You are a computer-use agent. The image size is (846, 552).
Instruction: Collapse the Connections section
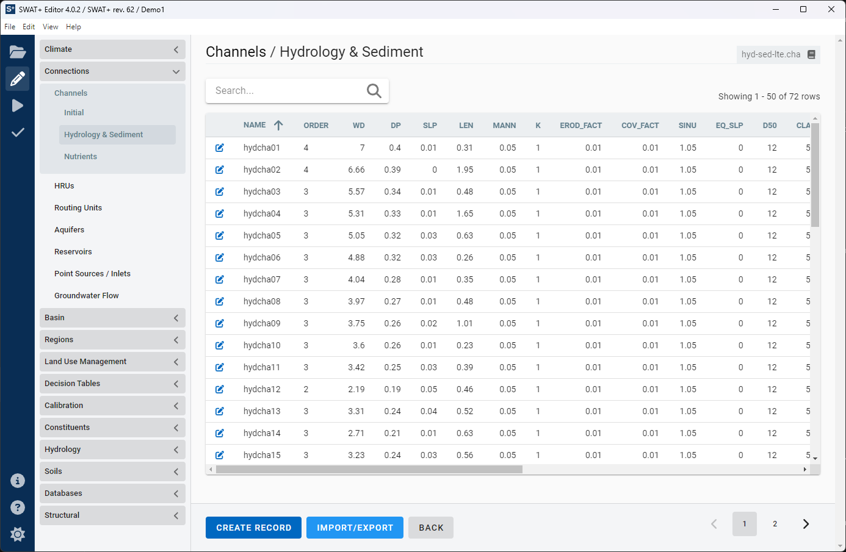112,71
